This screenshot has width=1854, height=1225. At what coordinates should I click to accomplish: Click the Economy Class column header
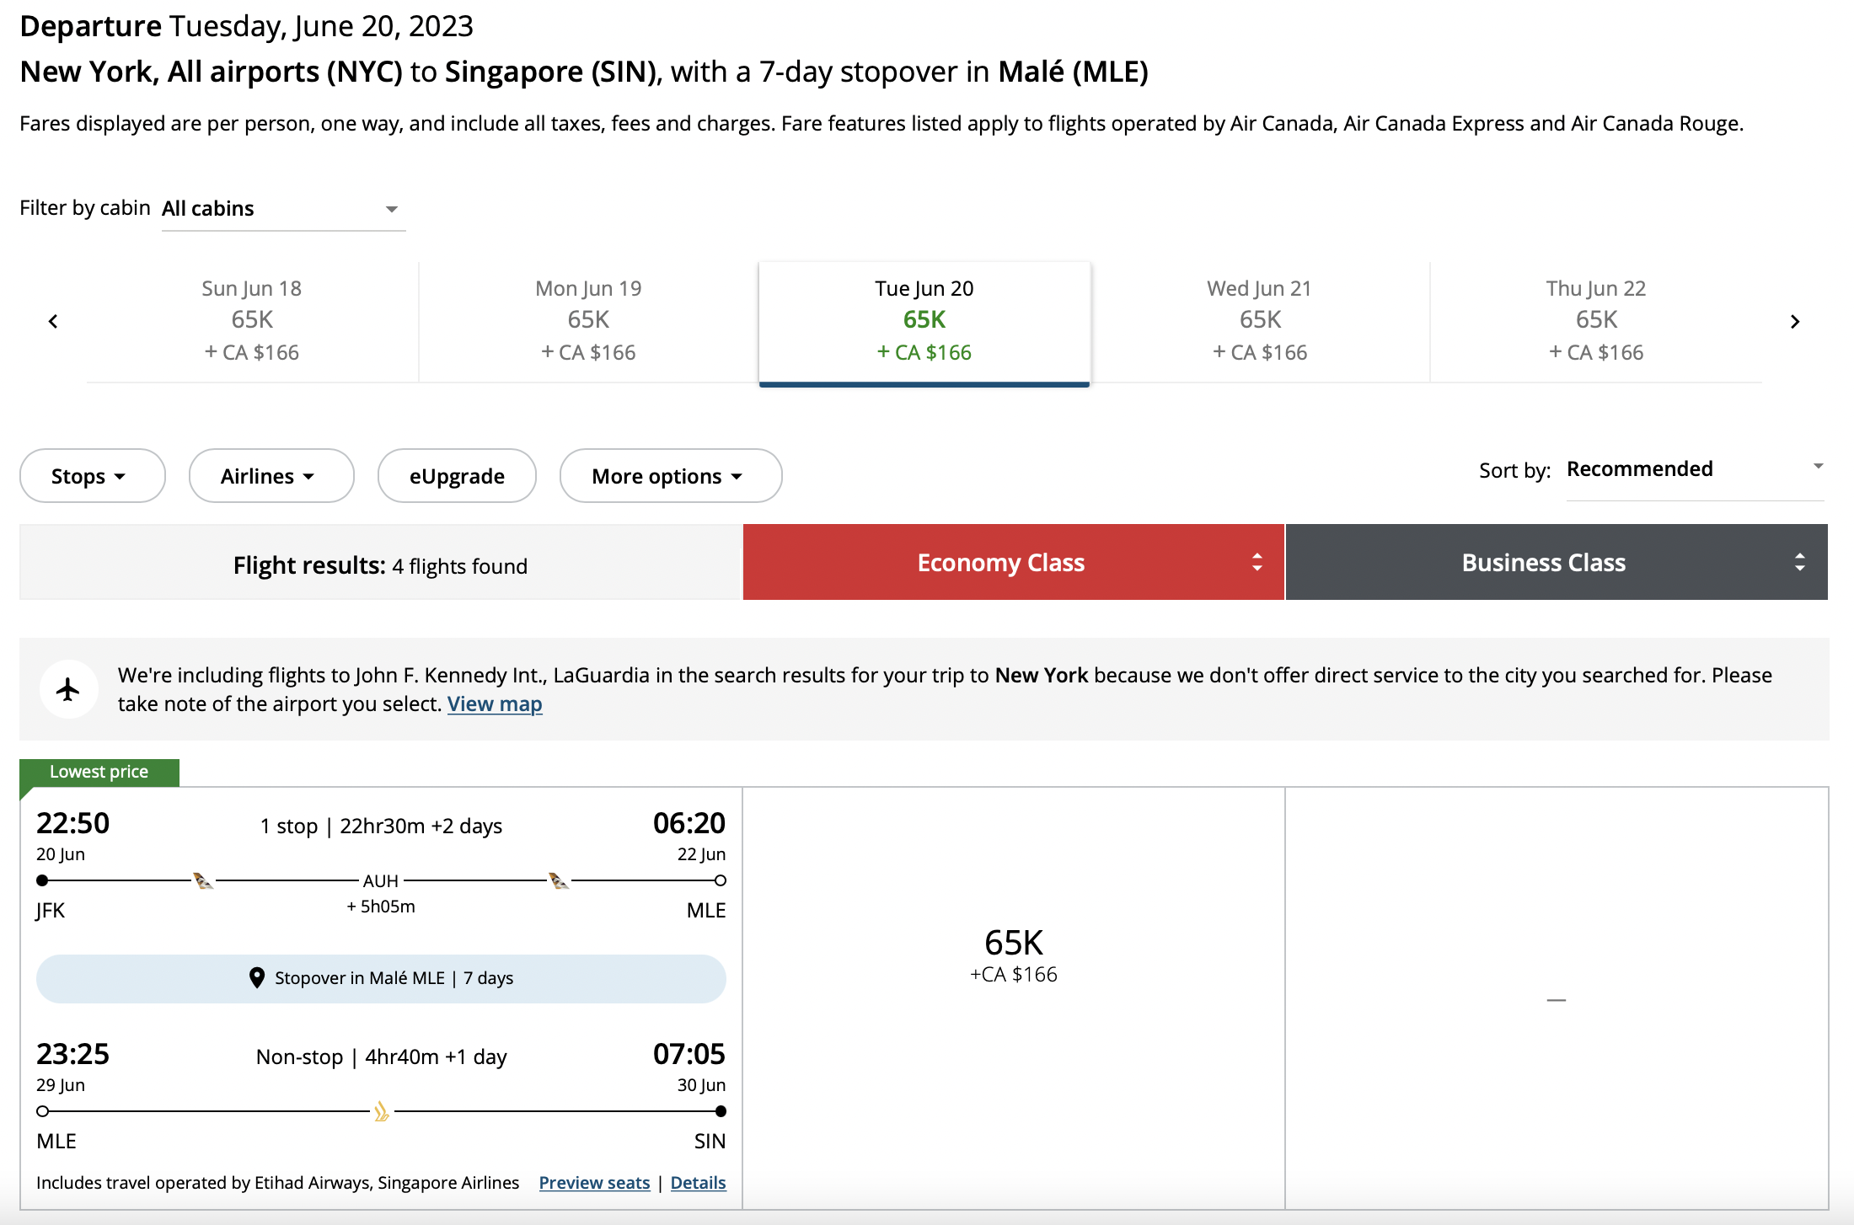click(x=1014, y=562)
